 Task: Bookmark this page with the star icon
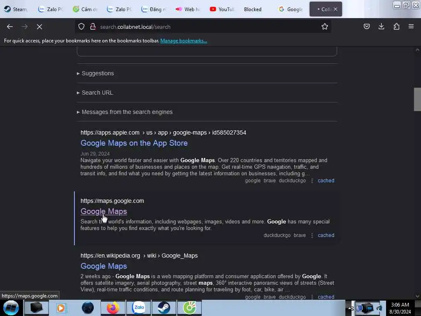tap(325, 27)
